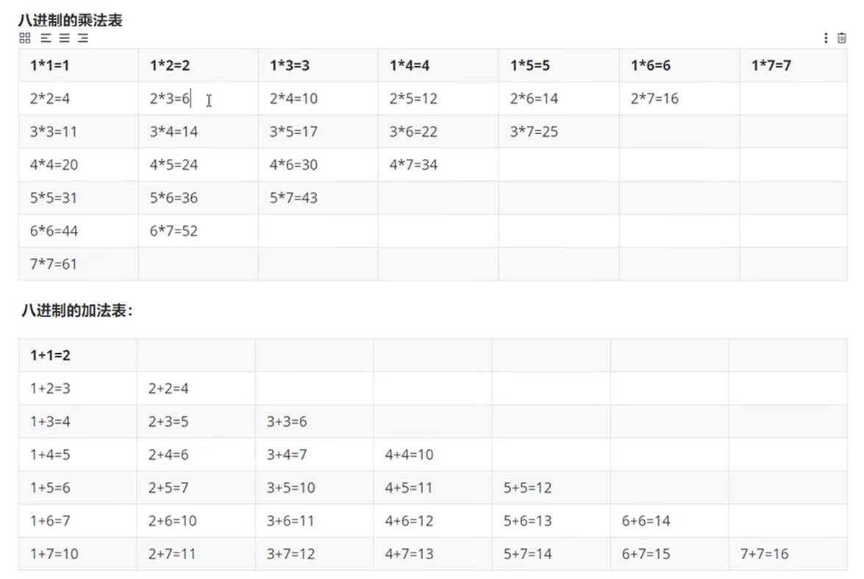Viewport: 864px width, 579px height.
Task: Click the 2*3=6 cell being edited
Action: point(198,99)
